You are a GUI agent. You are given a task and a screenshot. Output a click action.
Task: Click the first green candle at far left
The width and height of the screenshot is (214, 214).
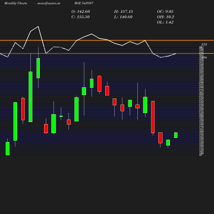pyautogui.click(x=8, y=149)
